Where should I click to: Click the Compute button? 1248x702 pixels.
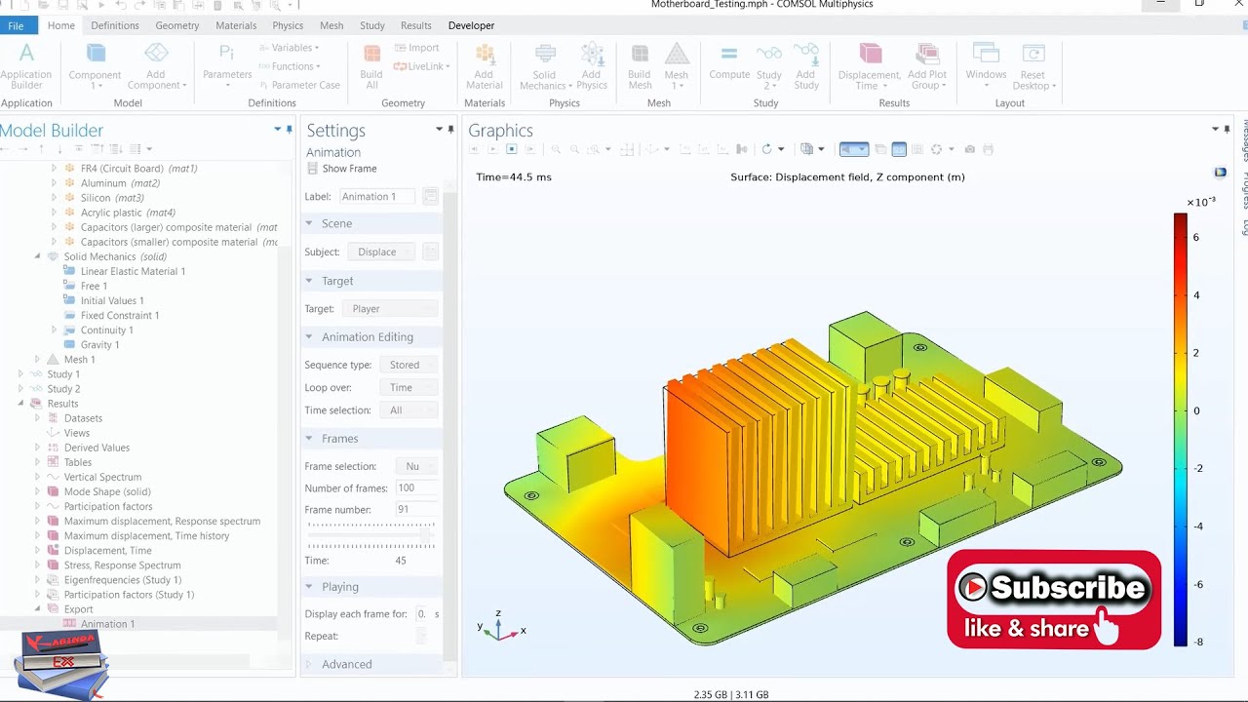[x=729, y=63]
